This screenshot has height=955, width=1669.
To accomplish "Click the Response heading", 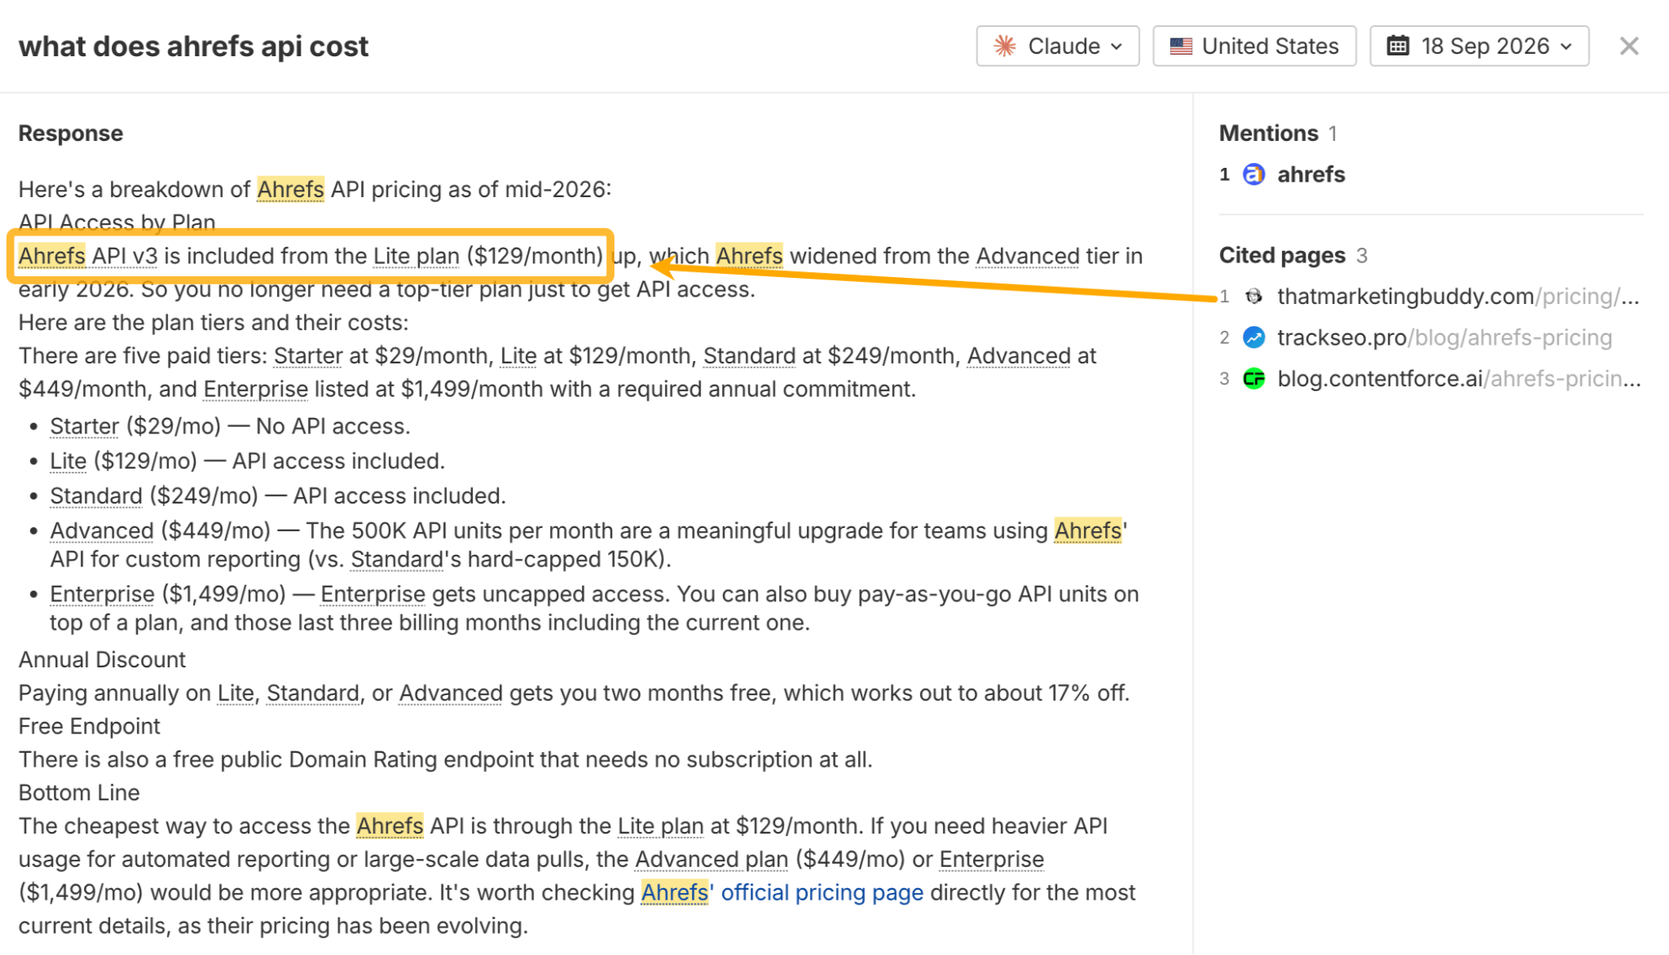I will 71,133.
